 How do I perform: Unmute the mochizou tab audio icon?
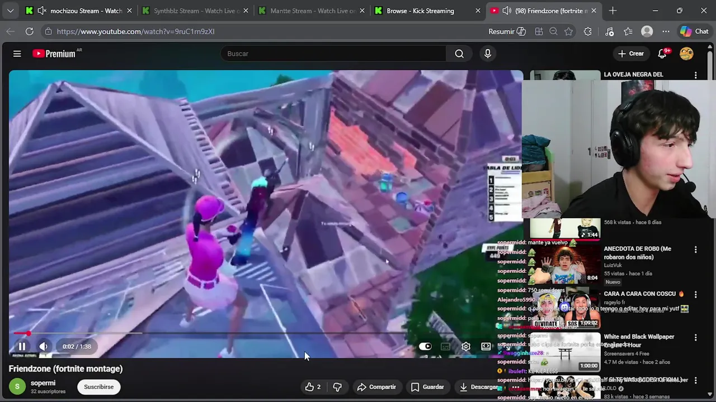click(41, 11)
